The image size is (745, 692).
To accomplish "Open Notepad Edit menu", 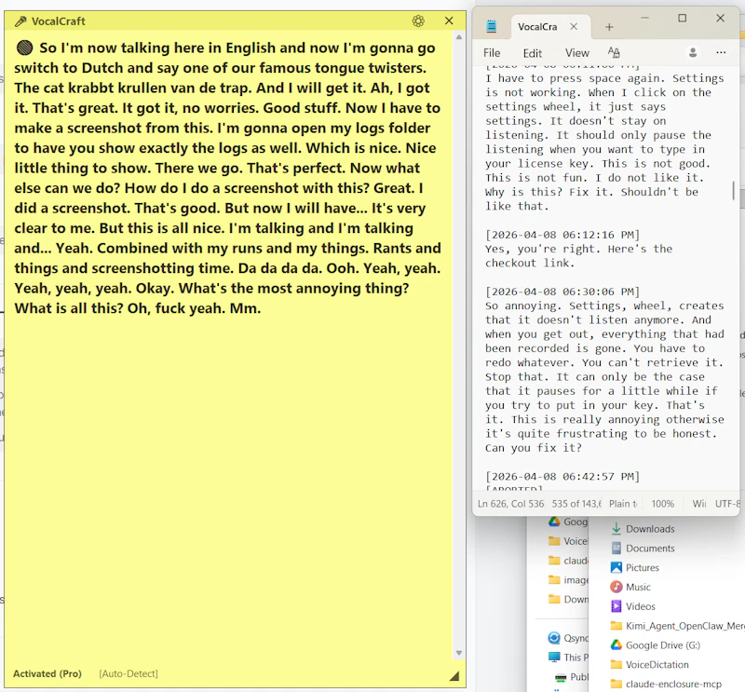I will [532, 53].
